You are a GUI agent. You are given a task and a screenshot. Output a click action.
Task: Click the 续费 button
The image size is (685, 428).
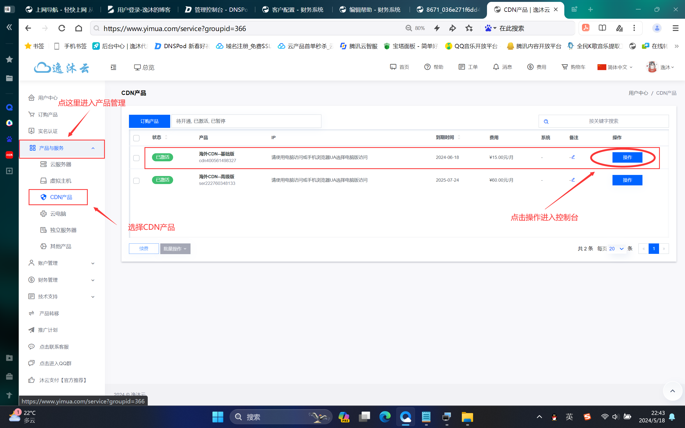(x=144, y=249)
